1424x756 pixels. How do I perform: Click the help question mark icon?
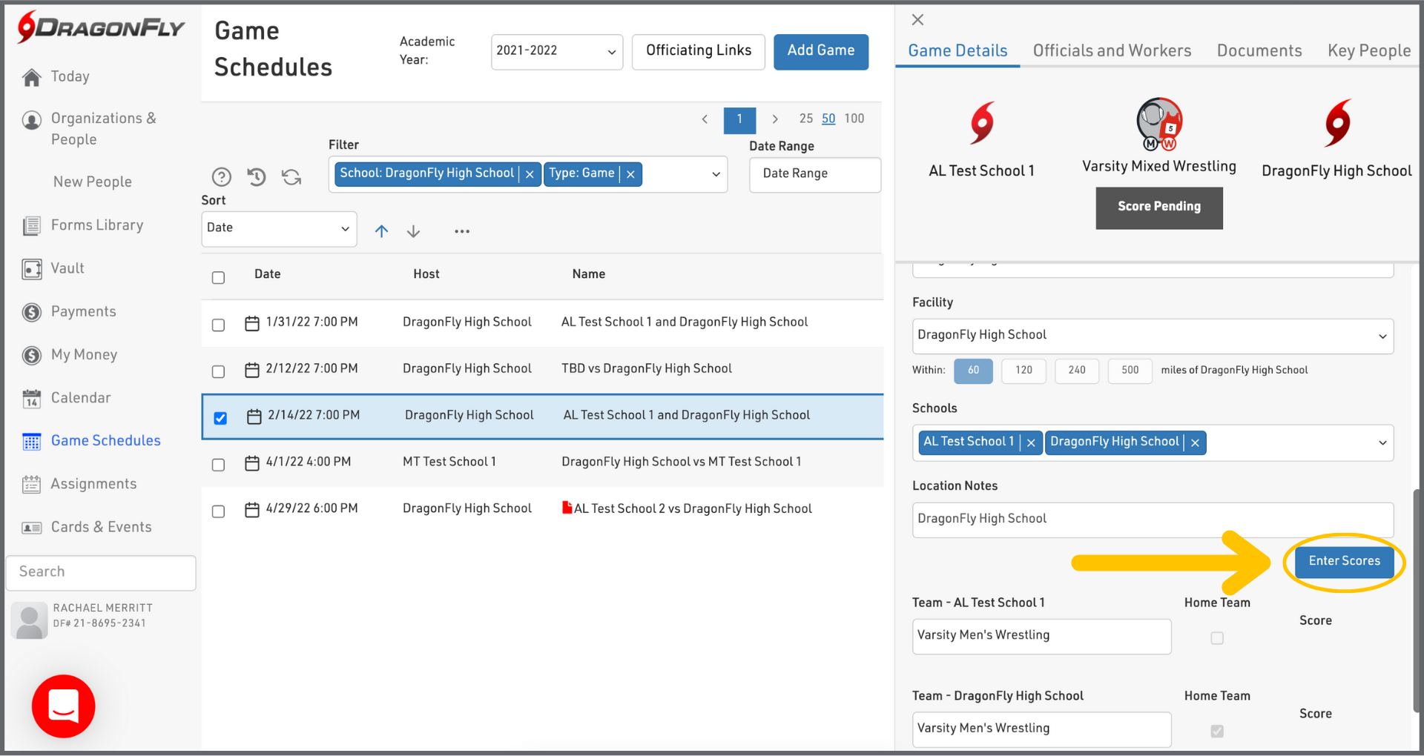click(x=221, y=176)
